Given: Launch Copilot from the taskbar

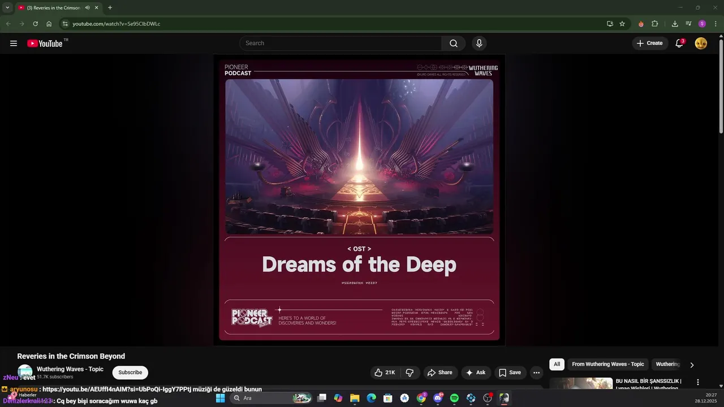Looking at the screenshot, I should (338, 398).
